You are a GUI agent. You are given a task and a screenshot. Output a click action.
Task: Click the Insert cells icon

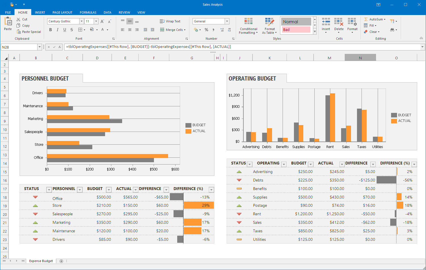pyautogui.click(x=326, y=22)
